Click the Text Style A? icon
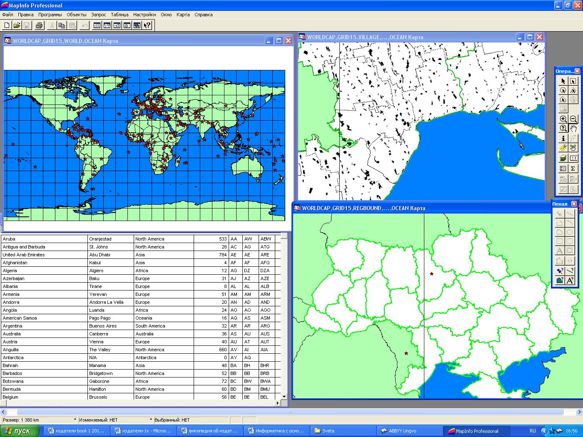The width and height of the screenshot is (583, 437). point(570,281)
